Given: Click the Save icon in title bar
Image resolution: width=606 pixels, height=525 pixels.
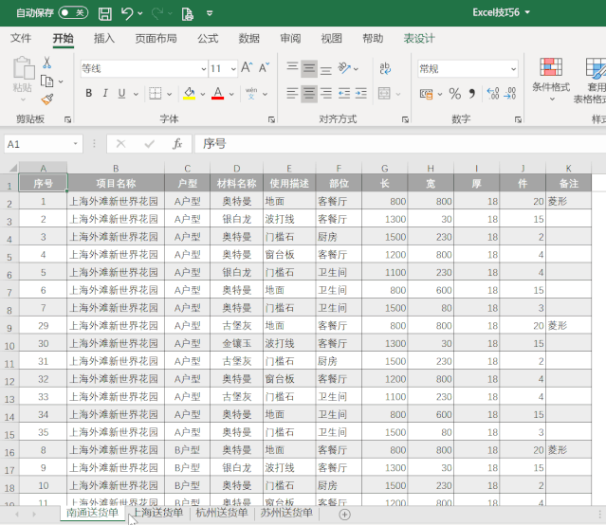Looking at the screenshot, I should click(104, 13).
